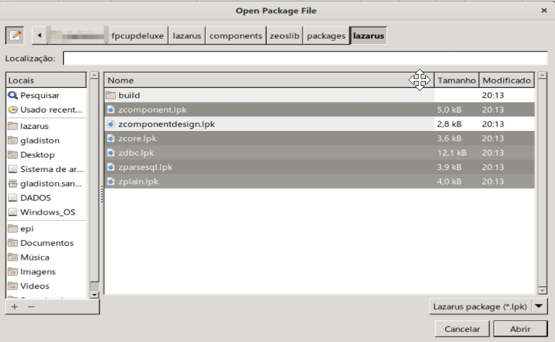Go to fpcupdeluxe path segment
555x342 pixels.
137,35
